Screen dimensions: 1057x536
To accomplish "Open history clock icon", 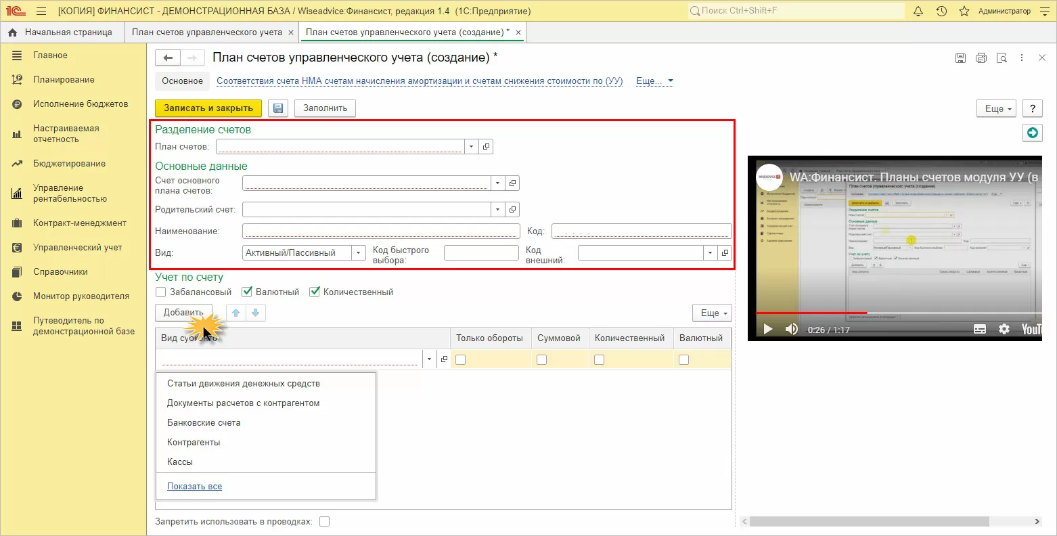I will [x=941, y=11].
